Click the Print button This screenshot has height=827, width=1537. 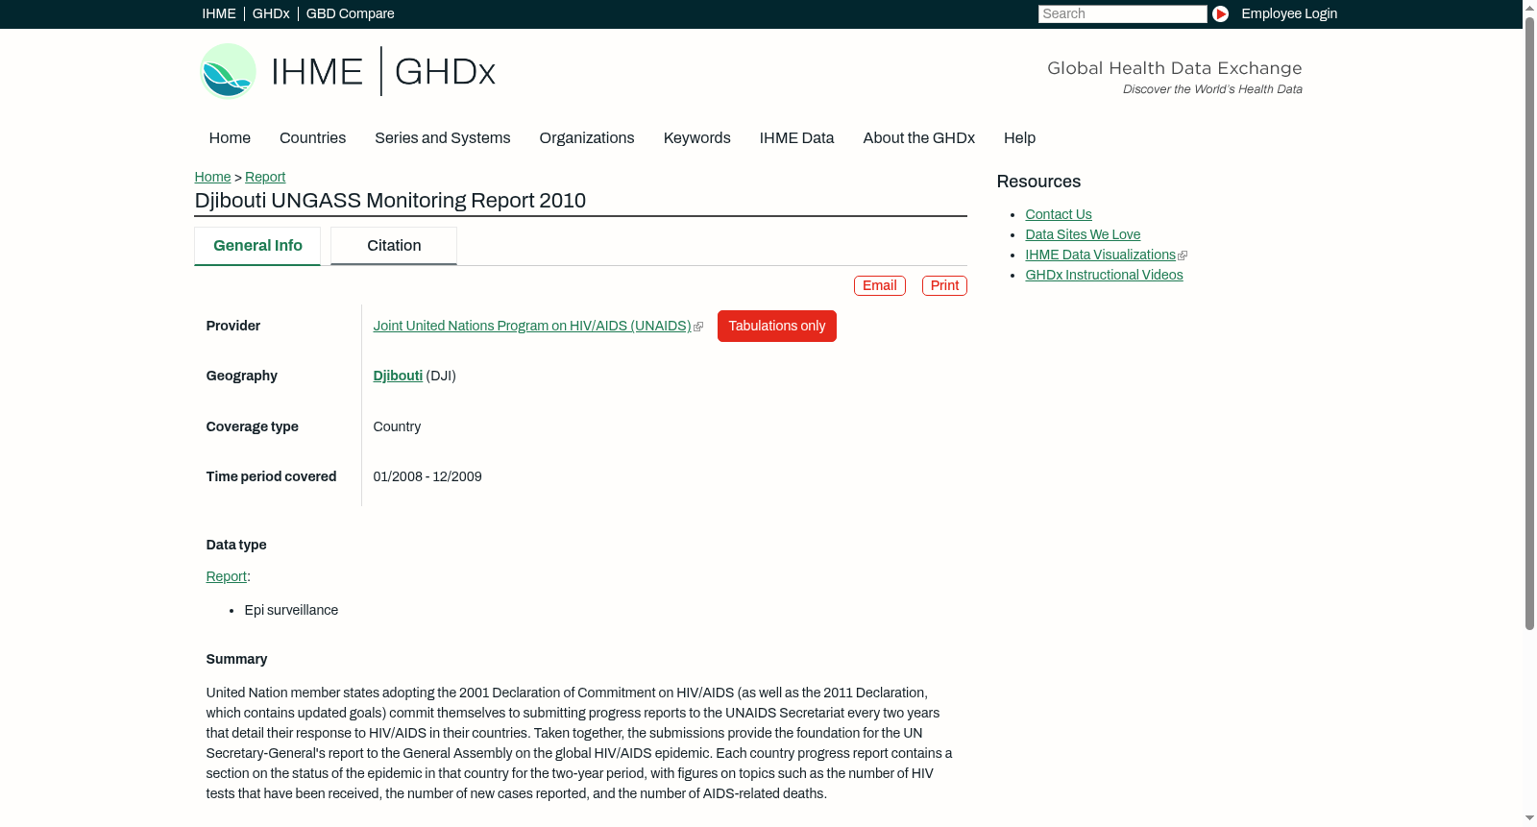(944, 285)
